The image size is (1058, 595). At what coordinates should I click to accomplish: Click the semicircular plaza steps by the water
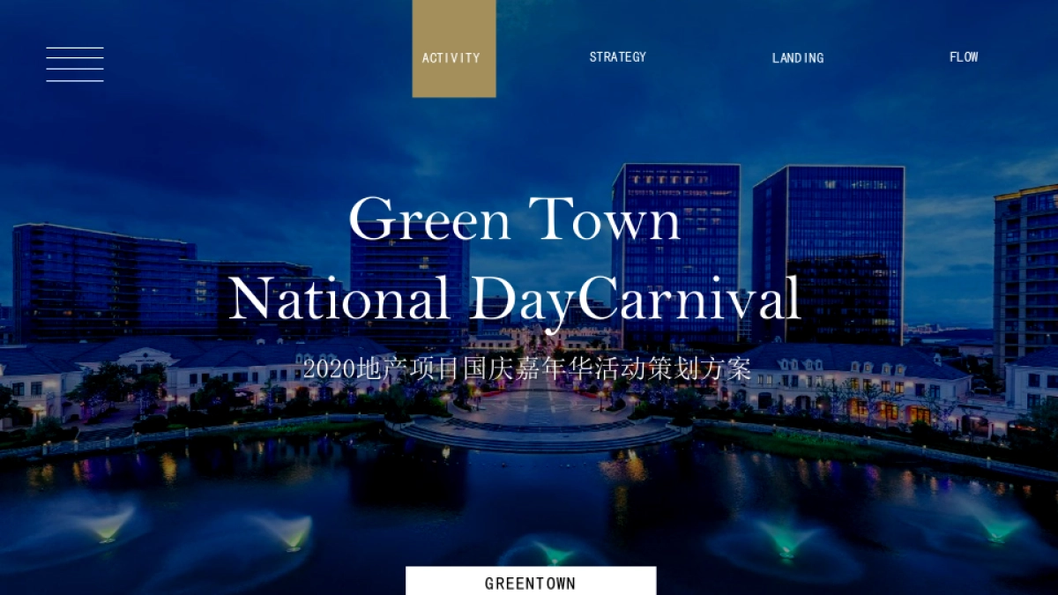click(538, 432)
